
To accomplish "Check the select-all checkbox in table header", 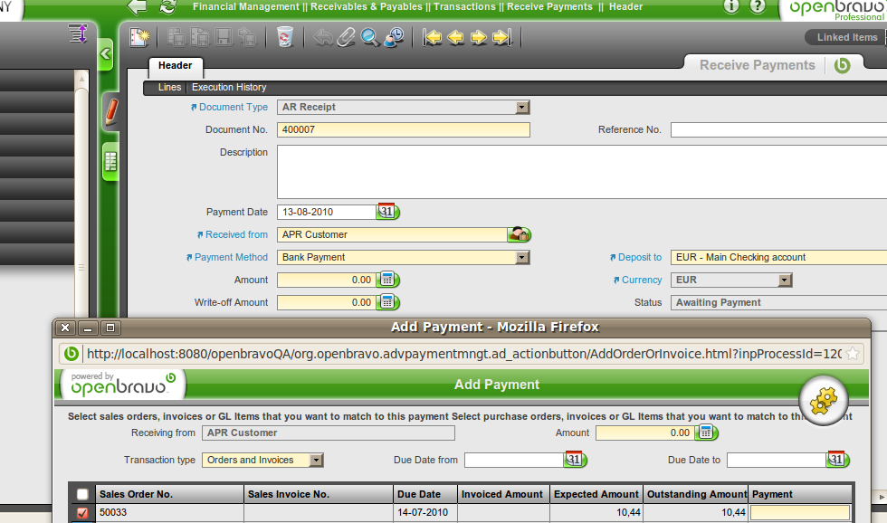I will coord(83,494).
